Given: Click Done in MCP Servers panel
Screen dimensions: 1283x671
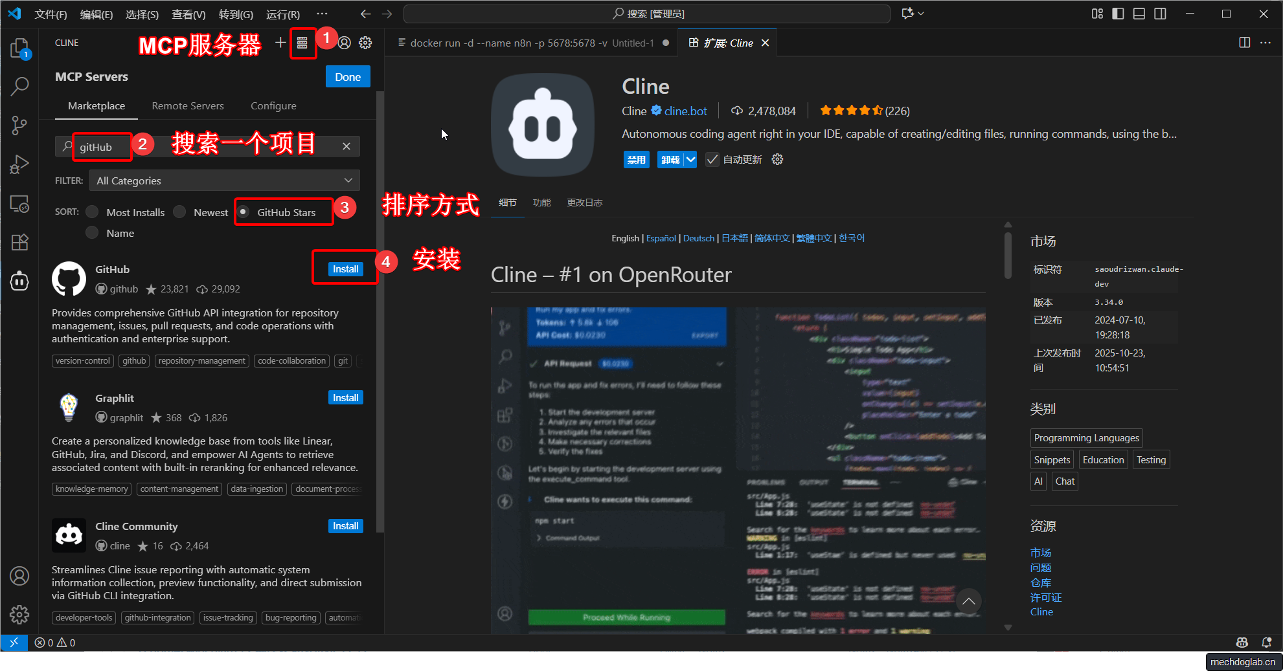Looking at the screenshot, I should point(348,77).
